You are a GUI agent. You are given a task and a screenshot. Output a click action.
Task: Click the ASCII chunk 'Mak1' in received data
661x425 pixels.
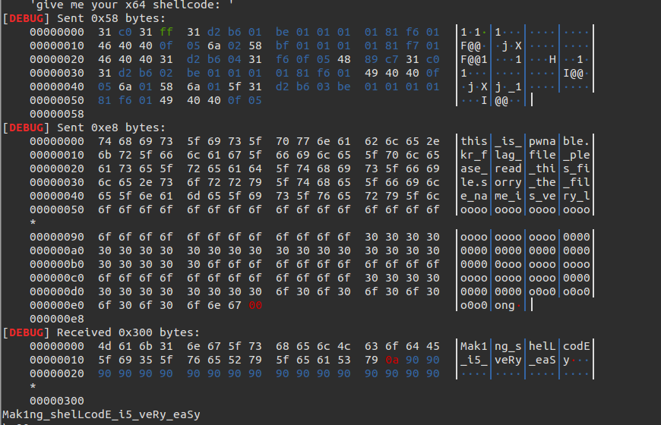coord(474,346)
